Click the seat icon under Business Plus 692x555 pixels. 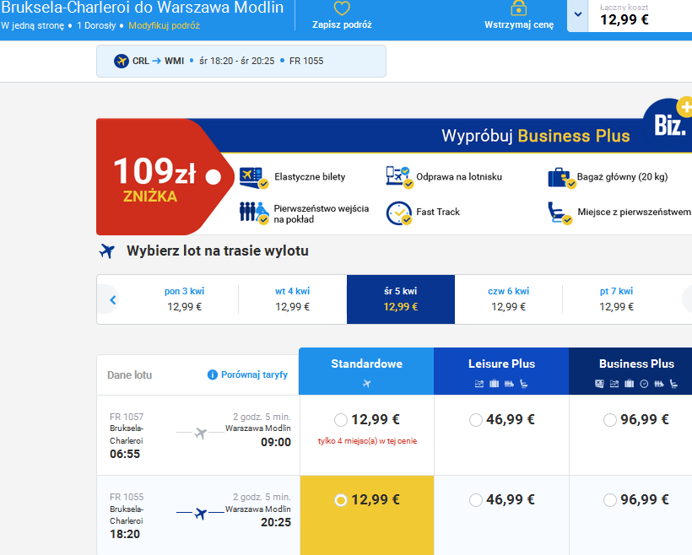(x=673, y=384)
